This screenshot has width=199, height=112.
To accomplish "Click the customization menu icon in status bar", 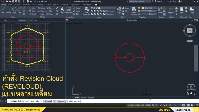I will pos(197,105).
